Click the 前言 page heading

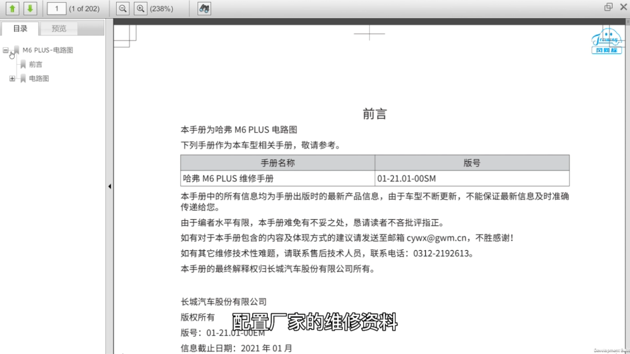click(374, 114)
